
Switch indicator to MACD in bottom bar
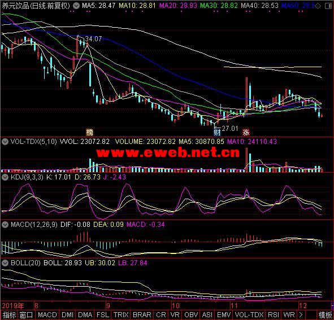(47, 315)
